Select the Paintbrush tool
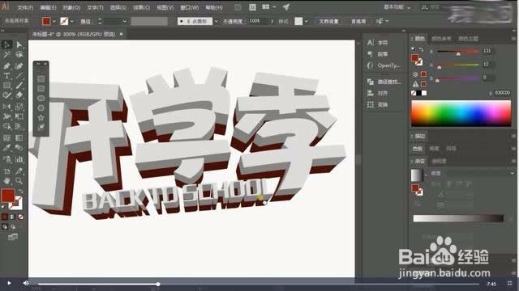This screenshot has width=519, height=291. 19,86
